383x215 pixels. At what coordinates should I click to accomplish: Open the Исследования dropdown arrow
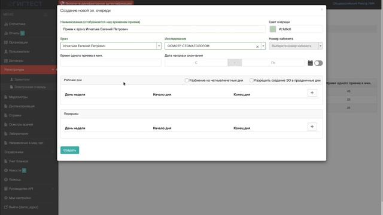[x=263, y=46]
